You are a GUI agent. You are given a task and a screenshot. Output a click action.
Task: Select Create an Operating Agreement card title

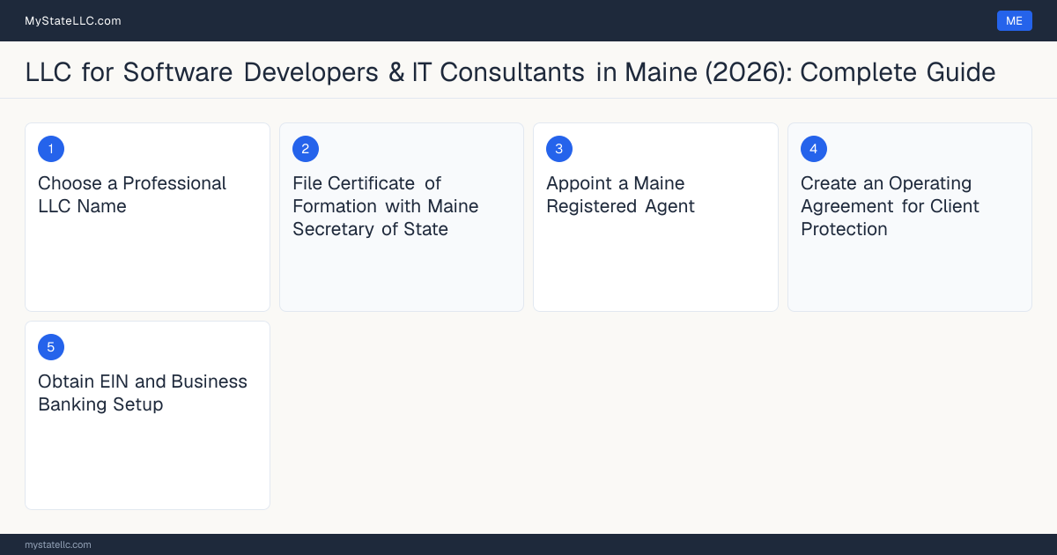pos(890,206)
